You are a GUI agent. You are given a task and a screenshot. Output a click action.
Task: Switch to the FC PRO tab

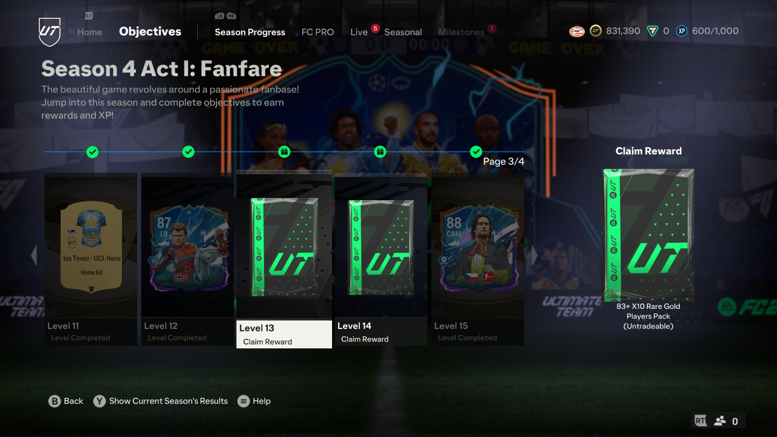coord(317,32)
